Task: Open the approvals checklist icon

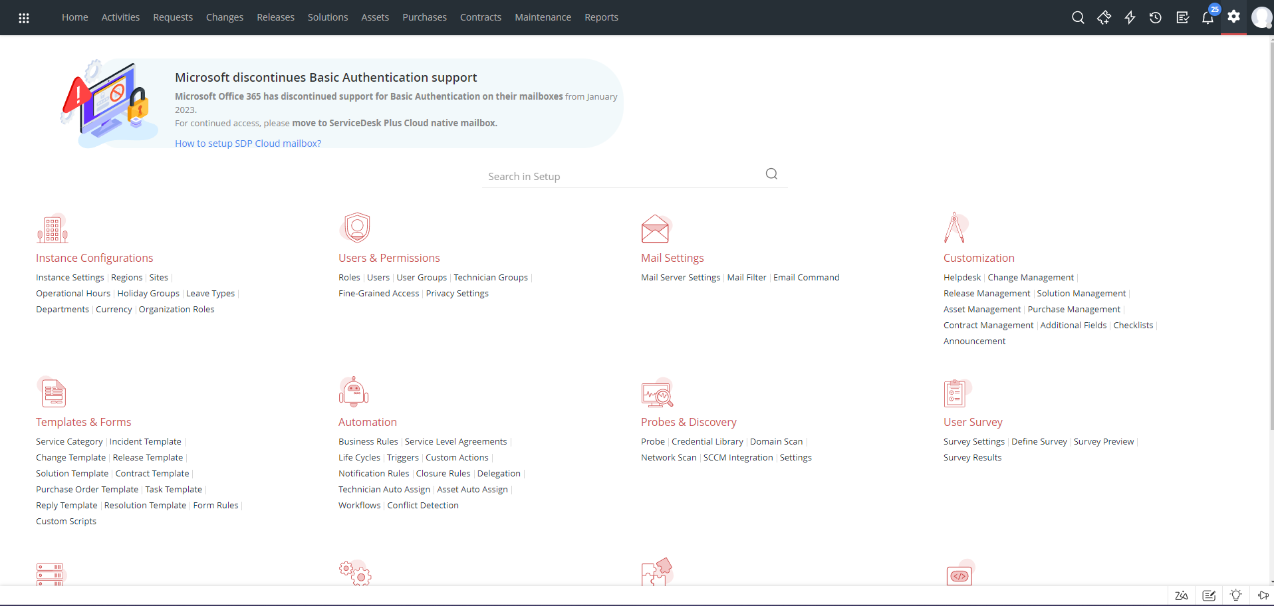Action: point(1182,17)
